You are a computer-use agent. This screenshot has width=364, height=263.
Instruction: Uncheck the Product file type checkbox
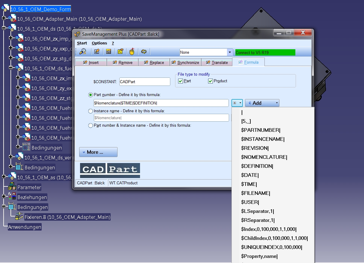coord(210,81)
